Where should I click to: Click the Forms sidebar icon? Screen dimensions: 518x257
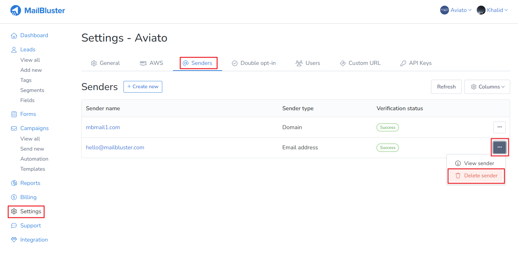tap(14, 114)
